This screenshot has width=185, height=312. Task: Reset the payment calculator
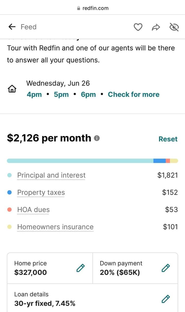168,139
